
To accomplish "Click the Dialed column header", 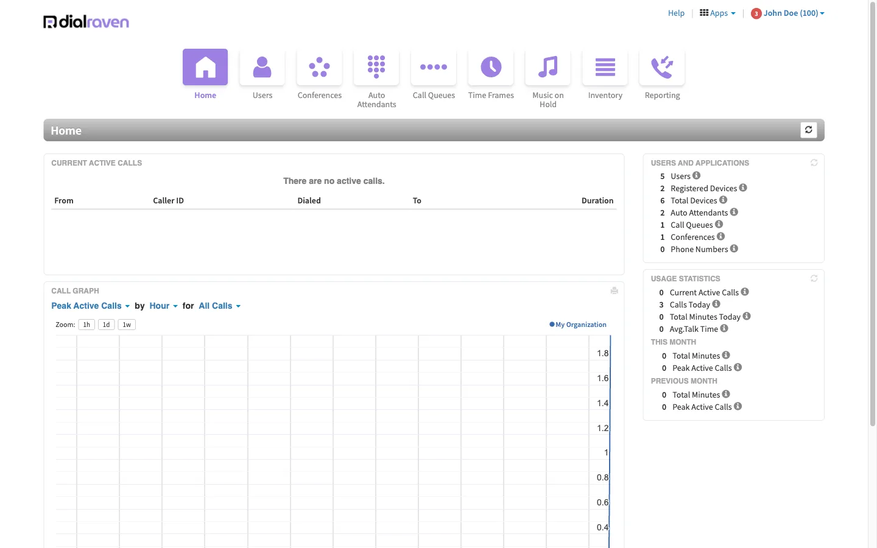I will pyautogui.click(x=309, y=200).
